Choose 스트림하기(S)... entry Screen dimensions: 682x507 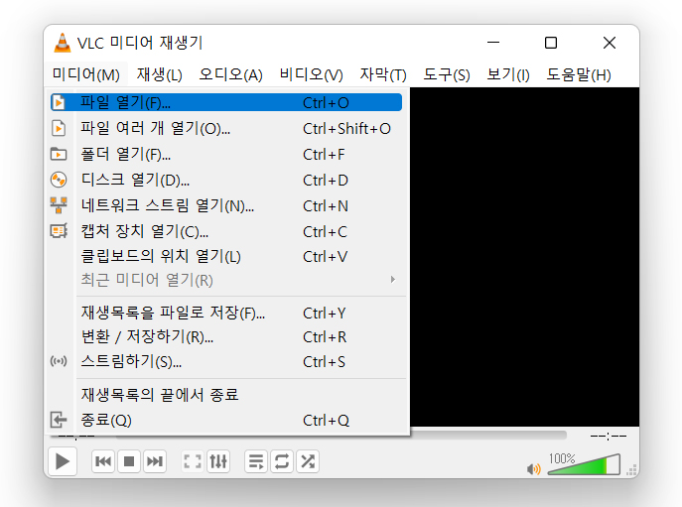pyautogui.click(x=226, y=361)
